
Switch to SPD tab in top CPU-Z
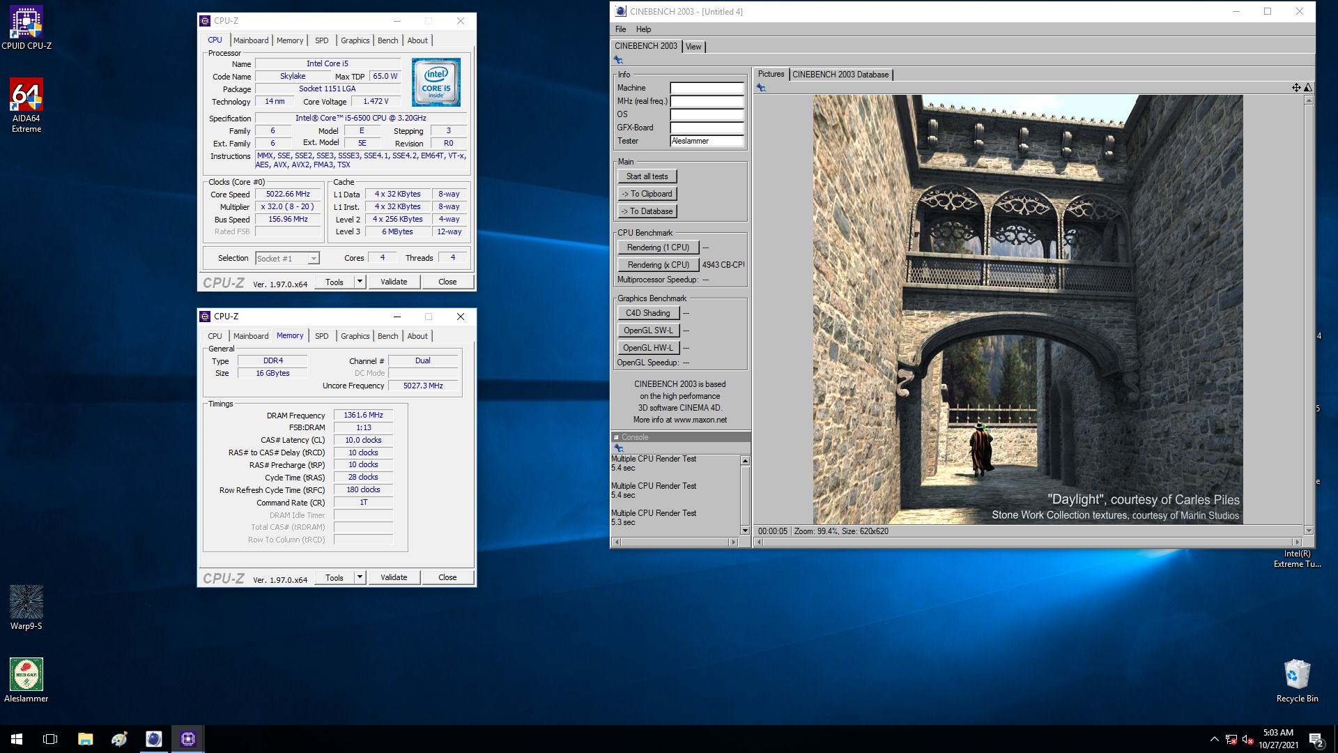pos(321,40)
